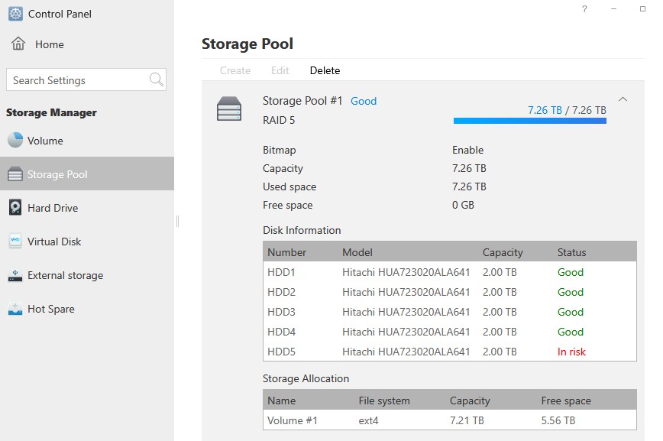Image resolution: width=663 pixels, height=441 pixels.
Task: Click the Create button
Action: (235, 70)
